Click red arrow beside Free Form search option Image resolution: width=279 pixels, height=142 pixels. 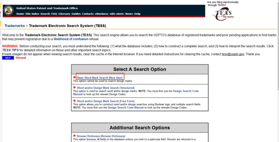75,101
